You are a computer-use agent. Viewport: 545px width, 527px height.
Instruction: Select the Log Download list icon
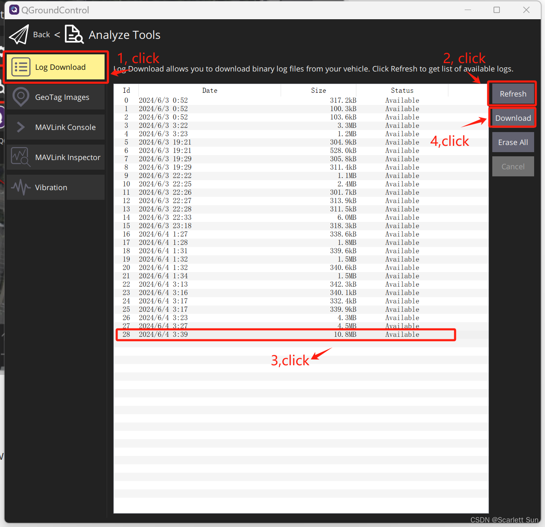tap(20, 66)
